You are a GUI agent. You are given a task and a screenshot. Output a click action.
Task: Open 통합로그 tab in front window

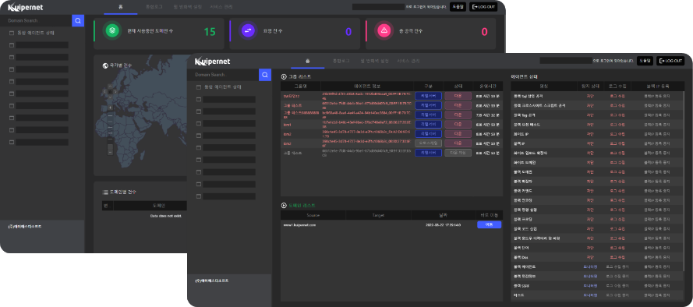pyautogui.click(x=341, y=61)
